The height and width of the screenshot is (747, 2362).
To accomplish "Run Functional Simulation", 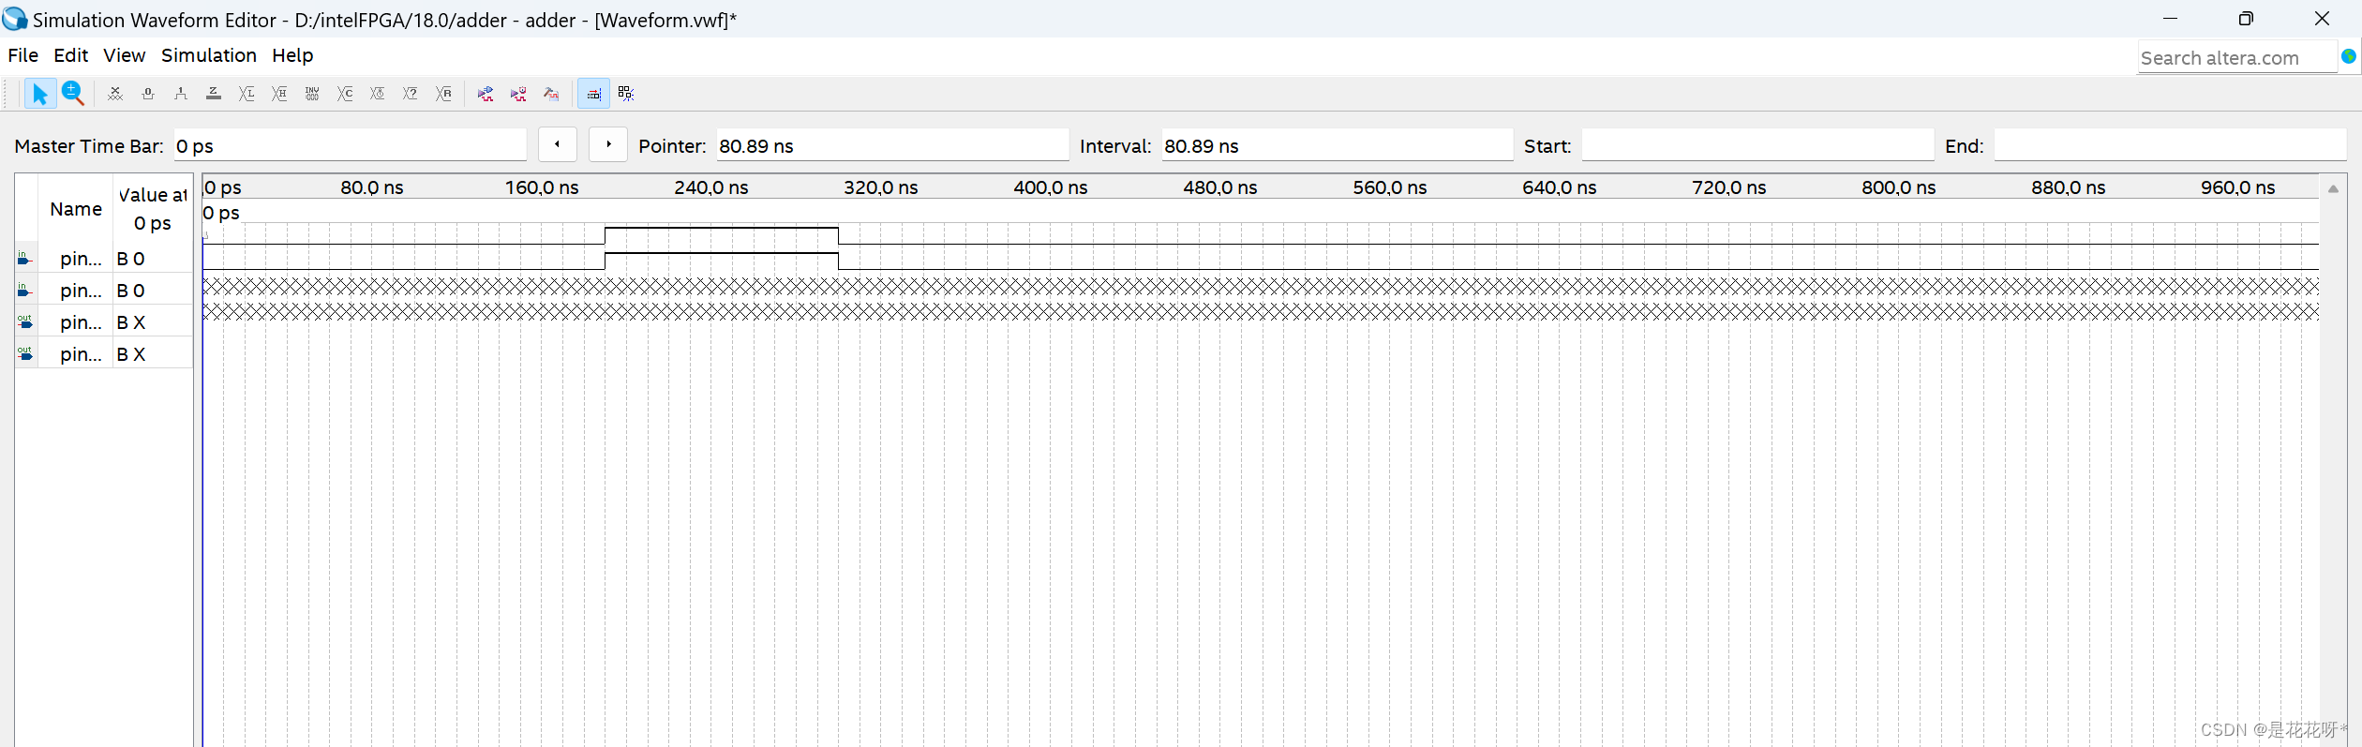I will 486,94.
